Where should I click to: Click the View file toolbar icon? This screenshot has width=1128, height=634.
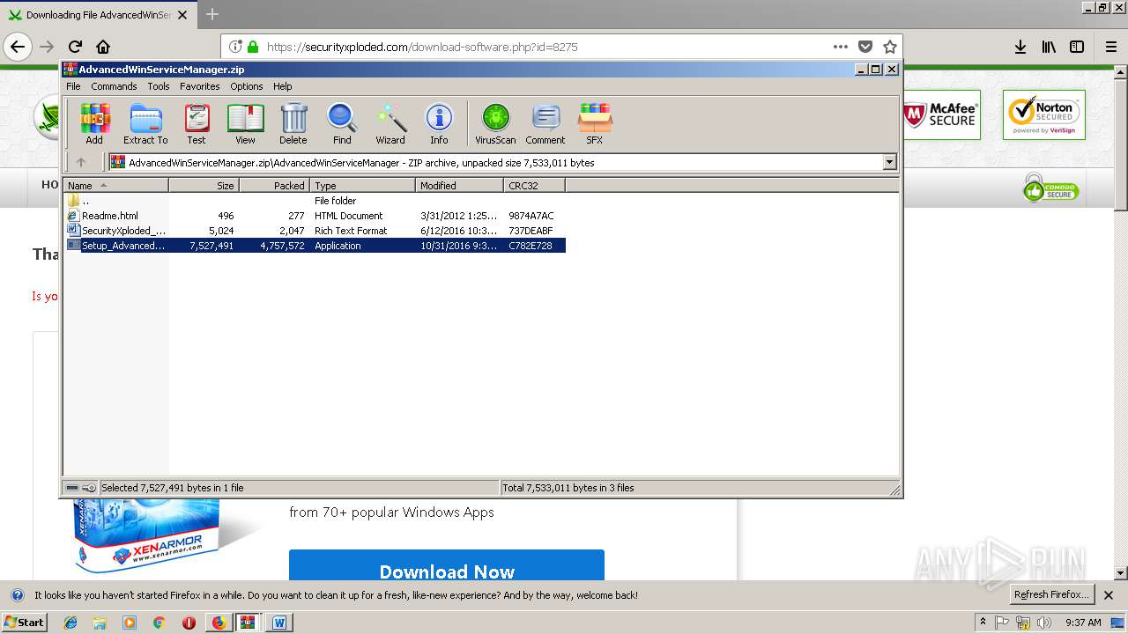click(x=245, y=123)
